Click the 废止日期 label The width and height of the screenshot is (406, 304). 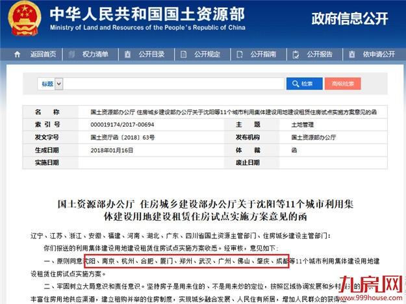click(247, 162)
